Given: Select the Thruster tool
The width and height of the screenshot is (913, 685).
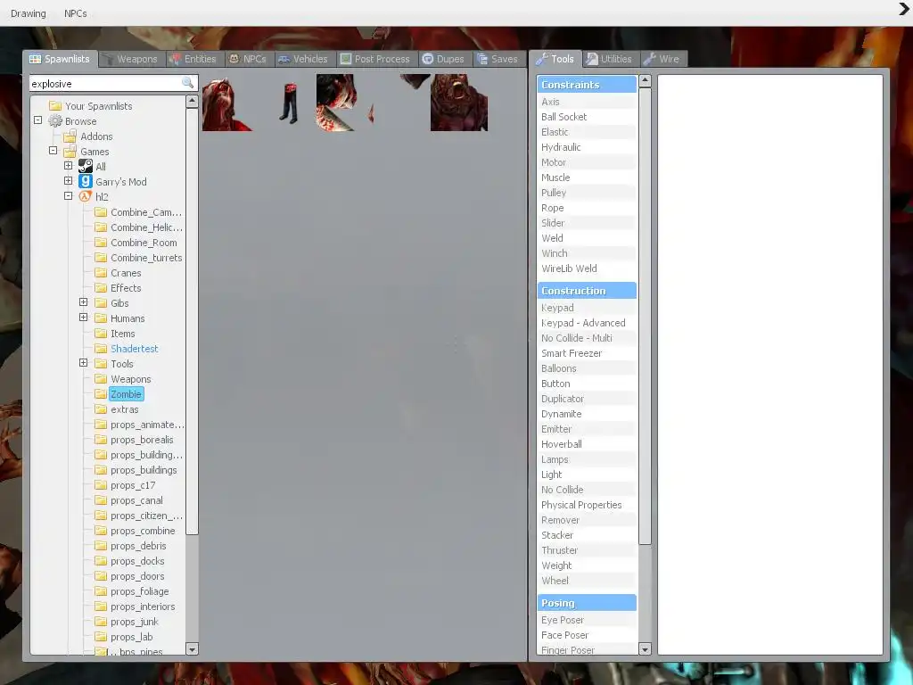Looking at the screenshot, I should (x=587, y=550).
